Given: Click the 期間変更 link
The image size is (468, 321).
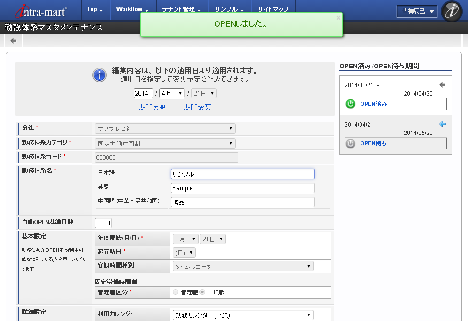Looking at the screenshot, I should [198, 107].
